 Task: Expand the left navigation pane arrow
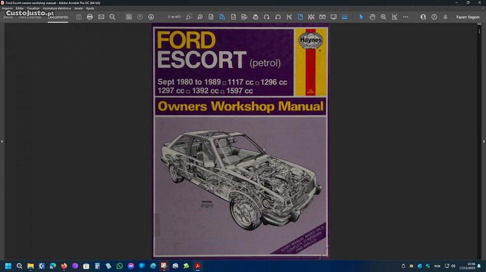coord(2,141)
